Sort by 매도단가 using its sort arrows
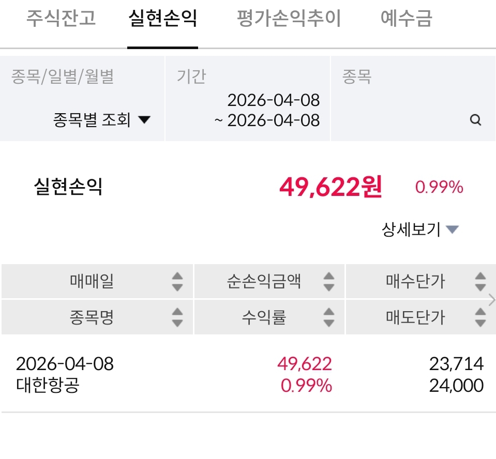Screen dimensions: 496x459 (x=480, y=317)
